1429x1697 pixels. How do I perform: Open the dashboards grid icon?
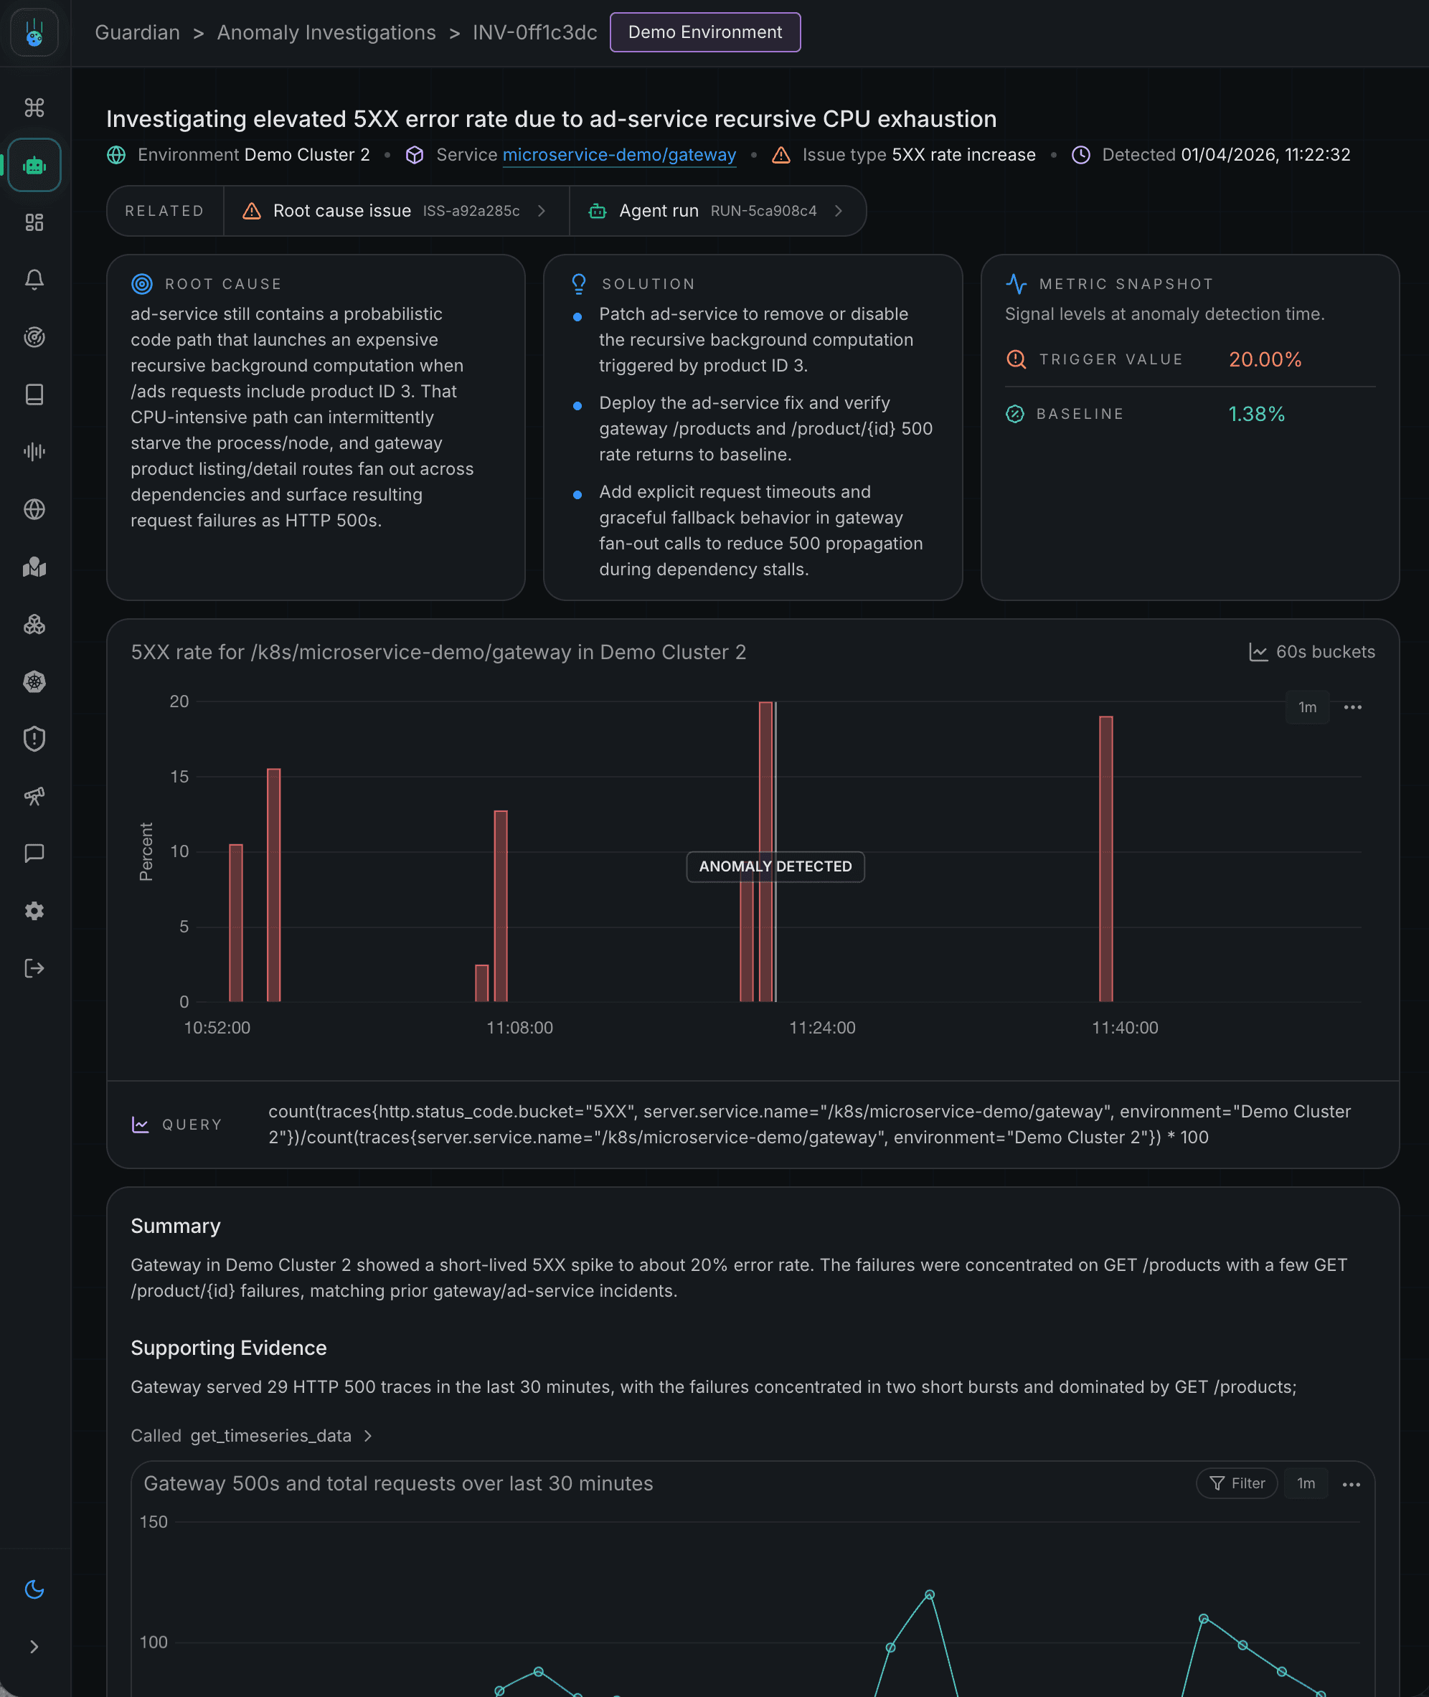pyautogui.click(x=34, y=223)
